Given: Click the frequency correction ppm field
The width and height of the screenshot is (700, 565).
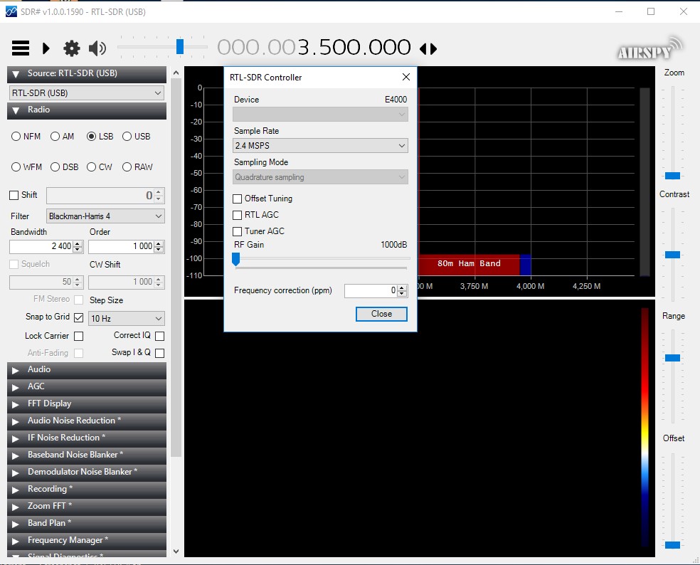Looking at the screenshot, I should (371, 291).
